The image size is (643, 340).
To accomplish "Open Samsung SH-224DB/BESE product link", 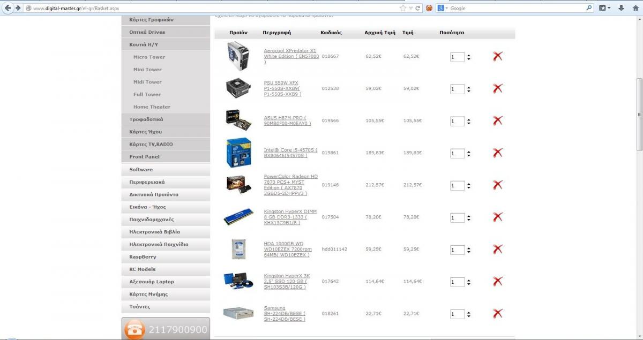I will pos(285,313).
